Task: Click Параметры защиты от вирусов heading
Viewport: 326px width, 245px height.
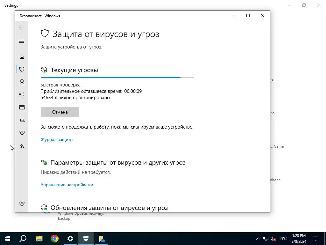Action: click(118, 162)
